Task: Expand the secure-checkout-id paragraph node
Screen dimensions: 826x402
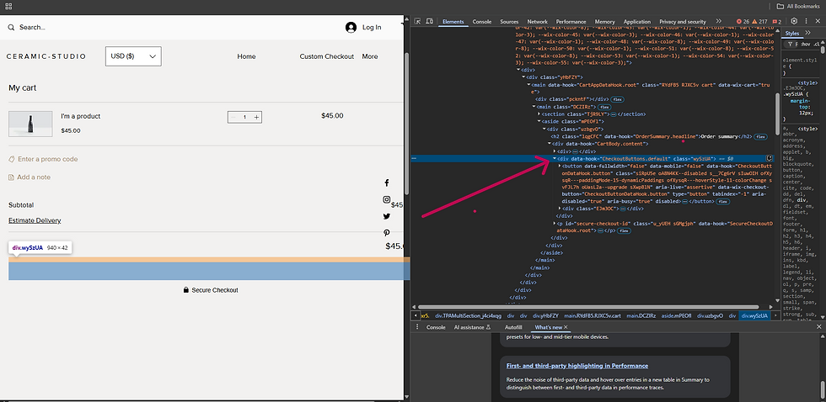Action: coord(555,224)
